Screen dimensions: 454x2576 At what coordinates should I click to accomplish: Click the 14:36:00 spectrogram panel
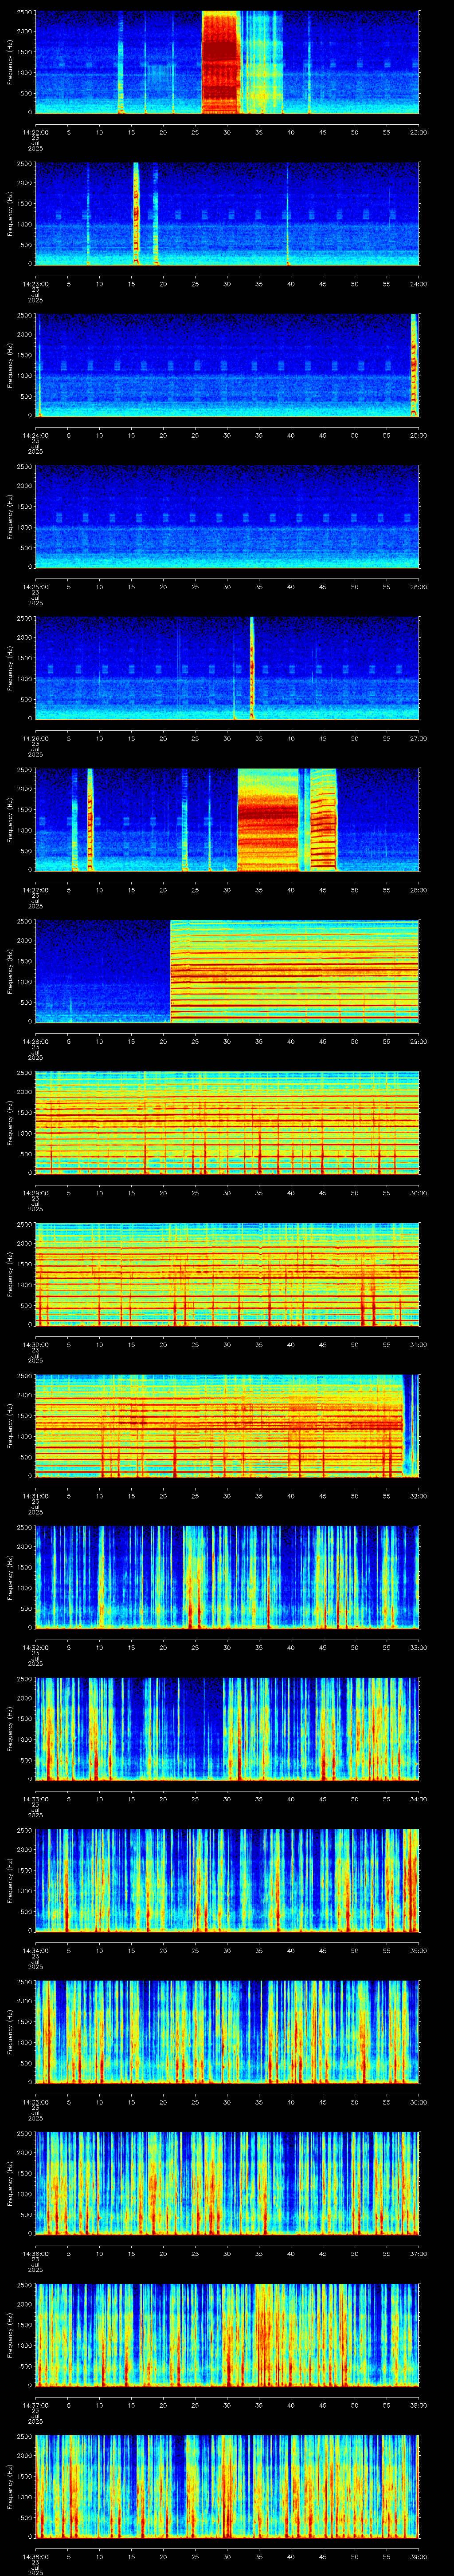(x=227, y=2183)
